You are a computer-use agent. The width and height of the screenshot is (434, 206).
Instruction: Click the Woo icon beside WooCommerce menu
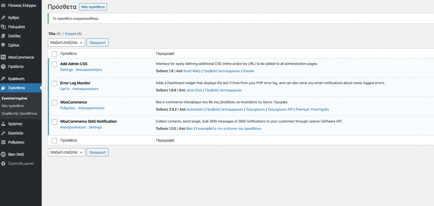(x=3, y=58)
